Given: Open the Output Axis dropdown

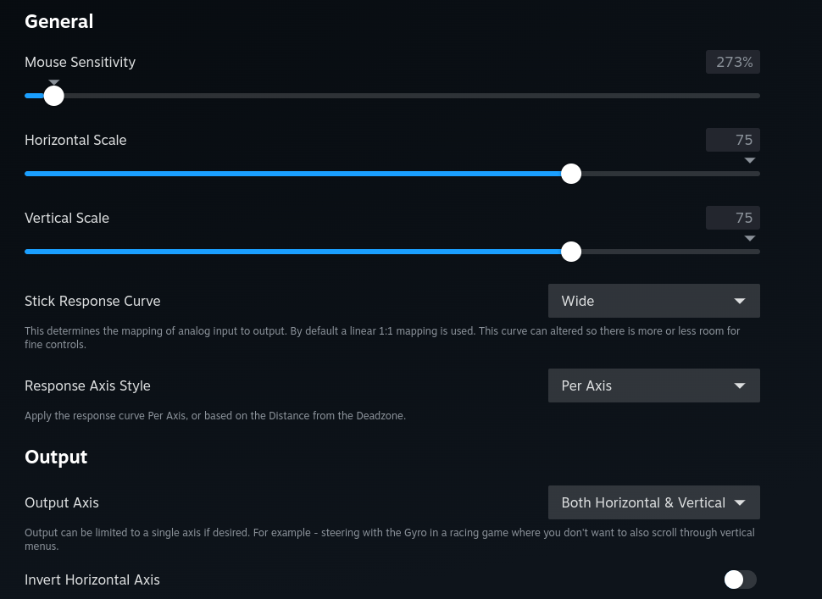Looking at the screenshot, I should (653, 502).
